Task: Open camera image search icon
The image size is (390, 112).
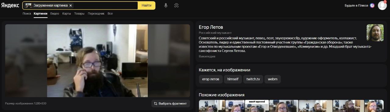Action: 176,5
